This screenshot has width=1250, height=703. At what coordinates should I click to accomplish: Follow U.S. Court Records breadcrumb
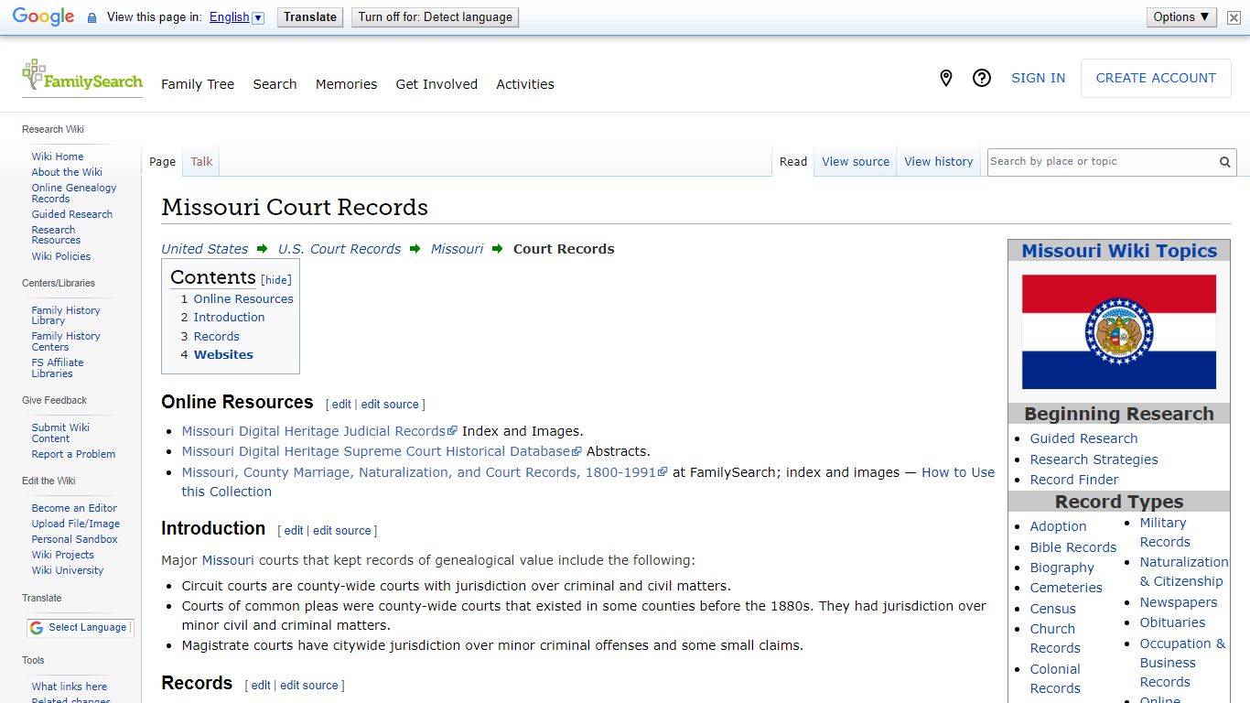pos(339,249)
